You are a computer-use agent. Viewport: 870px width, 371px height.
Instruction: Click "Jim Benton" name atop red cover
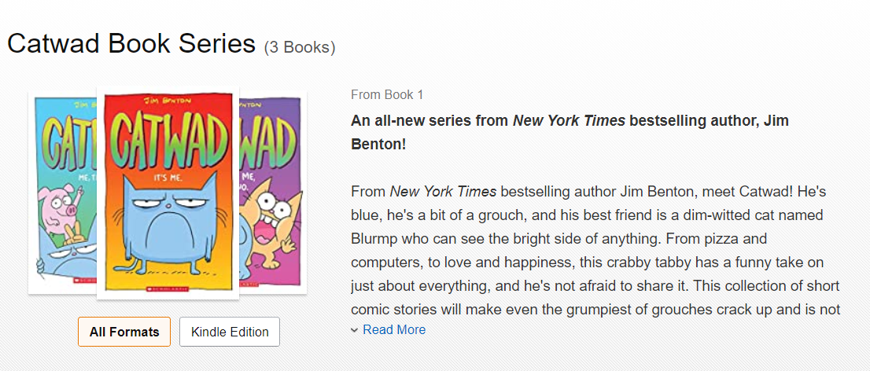pos(166,97)
